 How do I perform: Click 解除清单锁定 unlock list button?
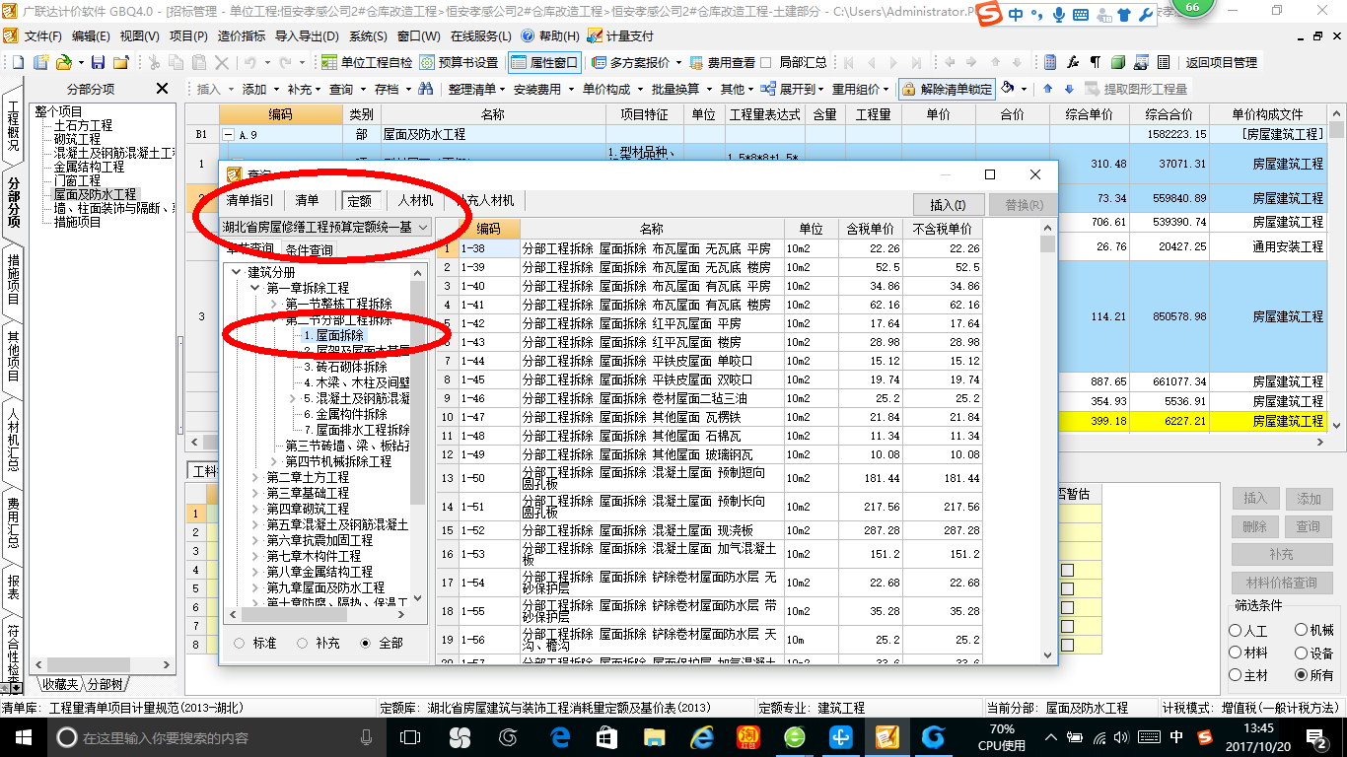pos(947,89)
